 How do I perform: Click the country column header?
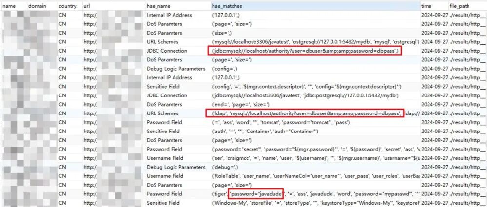[x=70, y=6]
